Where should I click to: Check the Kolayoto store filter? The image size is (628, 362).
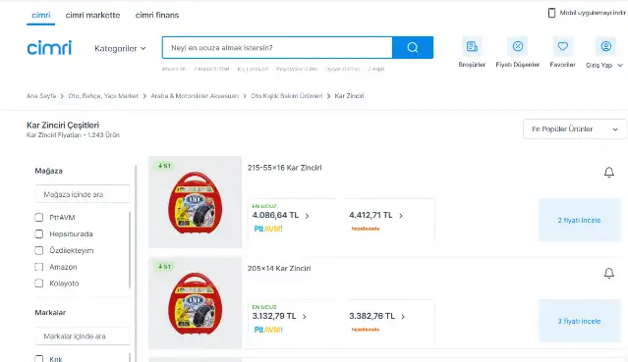(x=39, y=284)
